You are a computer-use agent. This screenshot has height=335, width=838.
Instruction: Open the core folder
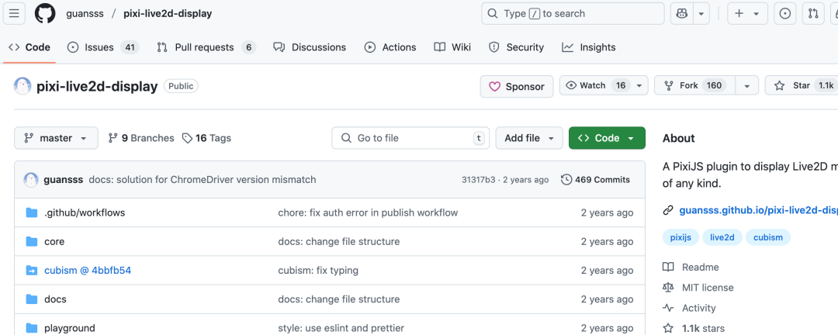pos(54,241)
